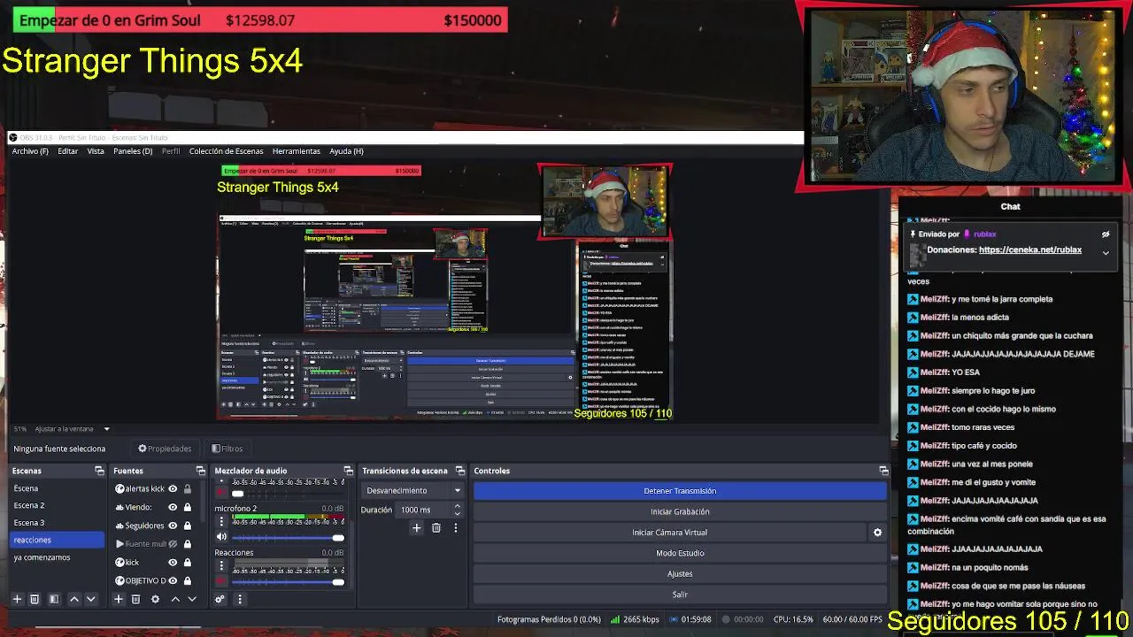Click Iniciar Cámara Virtual button

(669, 533)
